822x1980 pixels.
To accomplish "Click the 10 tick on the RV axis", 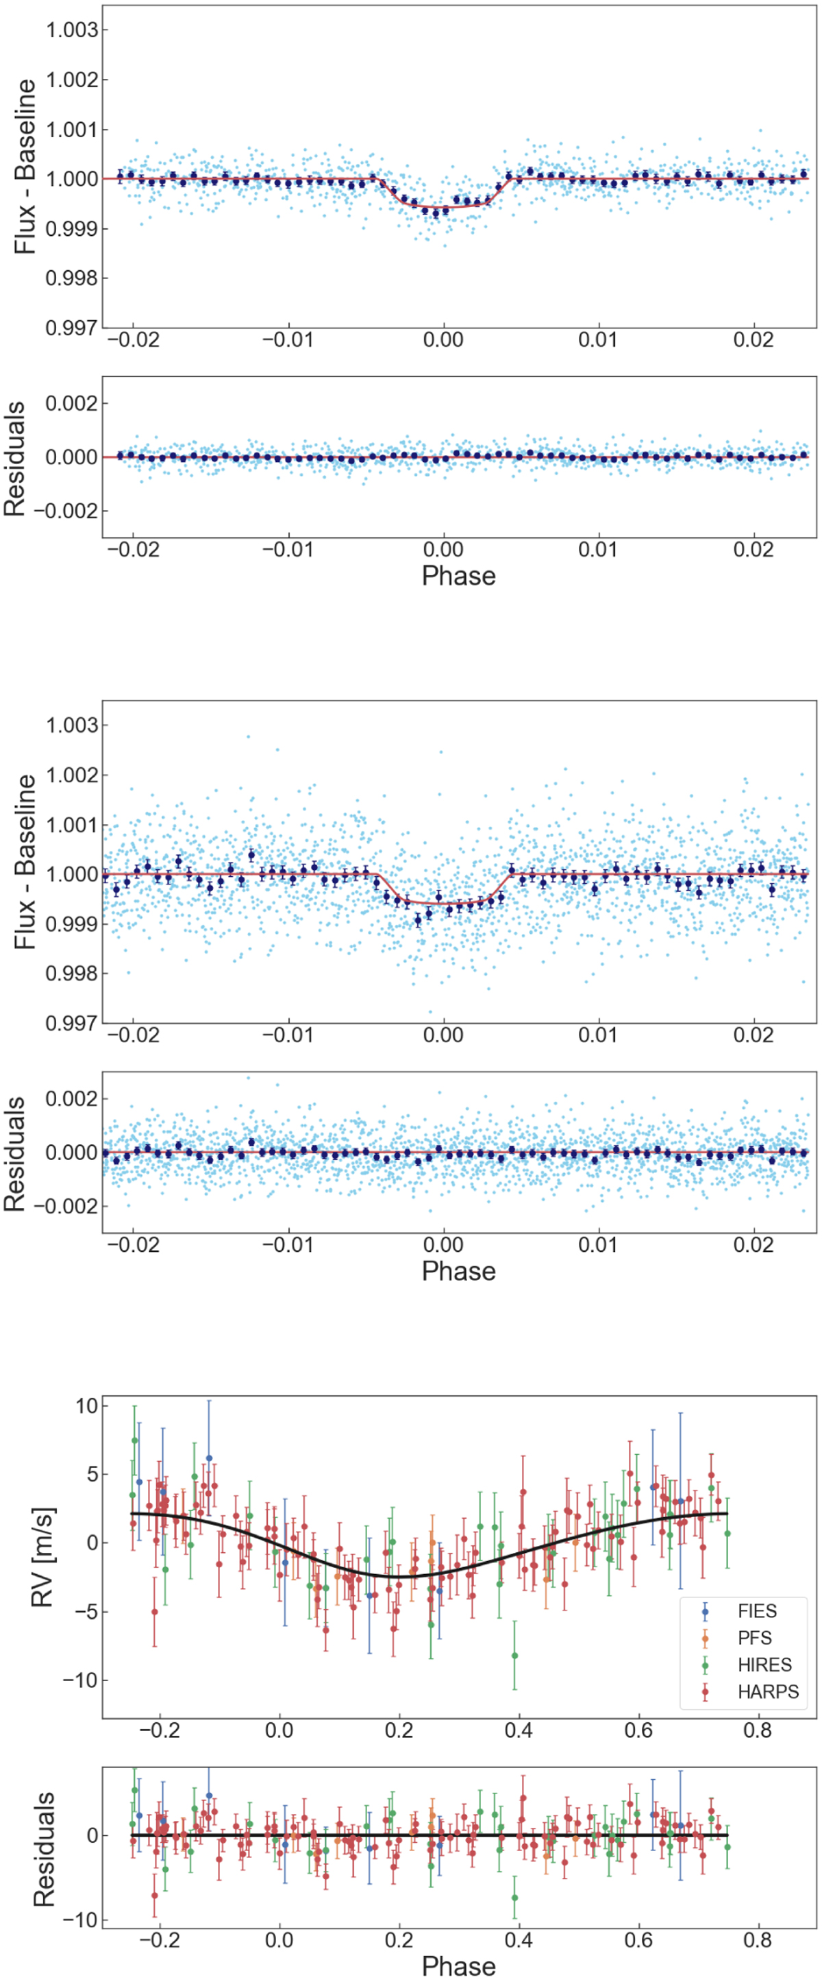I will pyautogui.click(x=87, y=1406).
